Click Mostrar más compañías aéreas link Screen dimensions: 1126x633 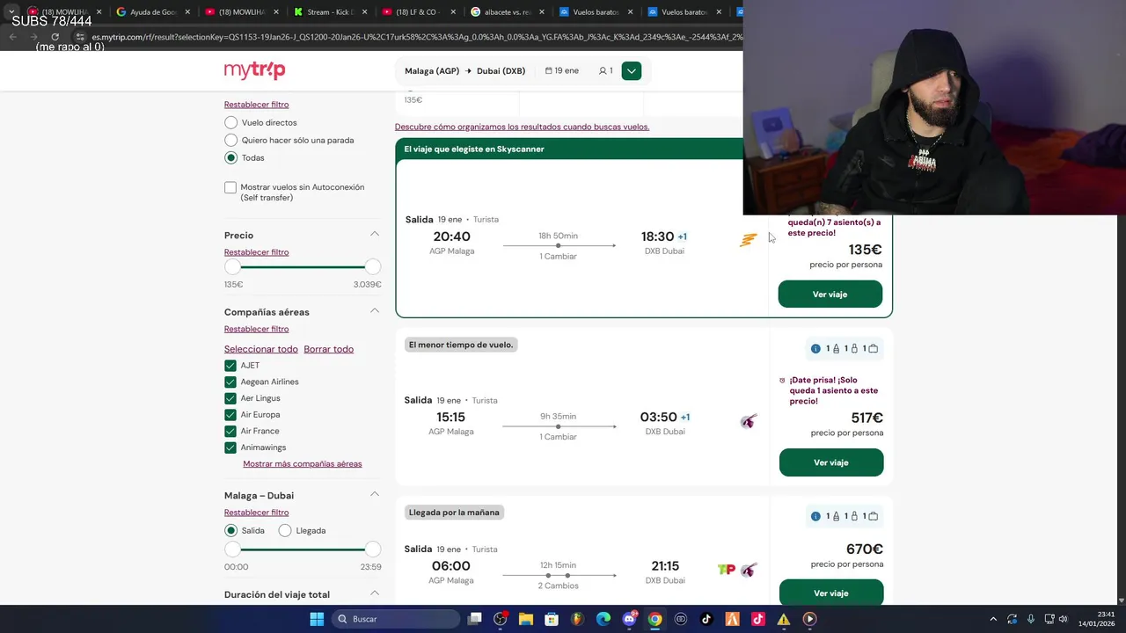point(303,464)
